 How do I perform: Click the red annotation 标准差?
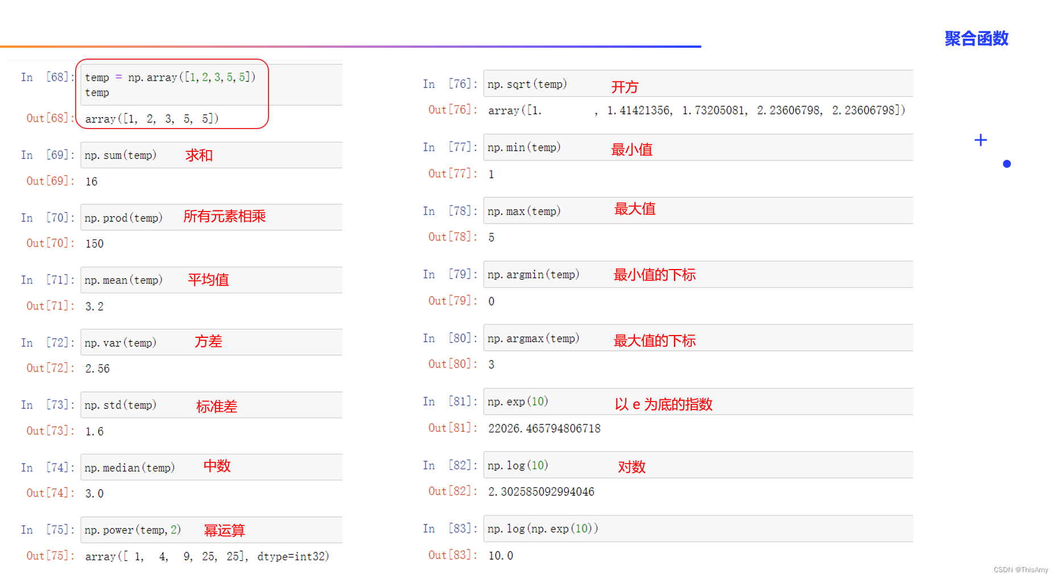pos(217,407)
